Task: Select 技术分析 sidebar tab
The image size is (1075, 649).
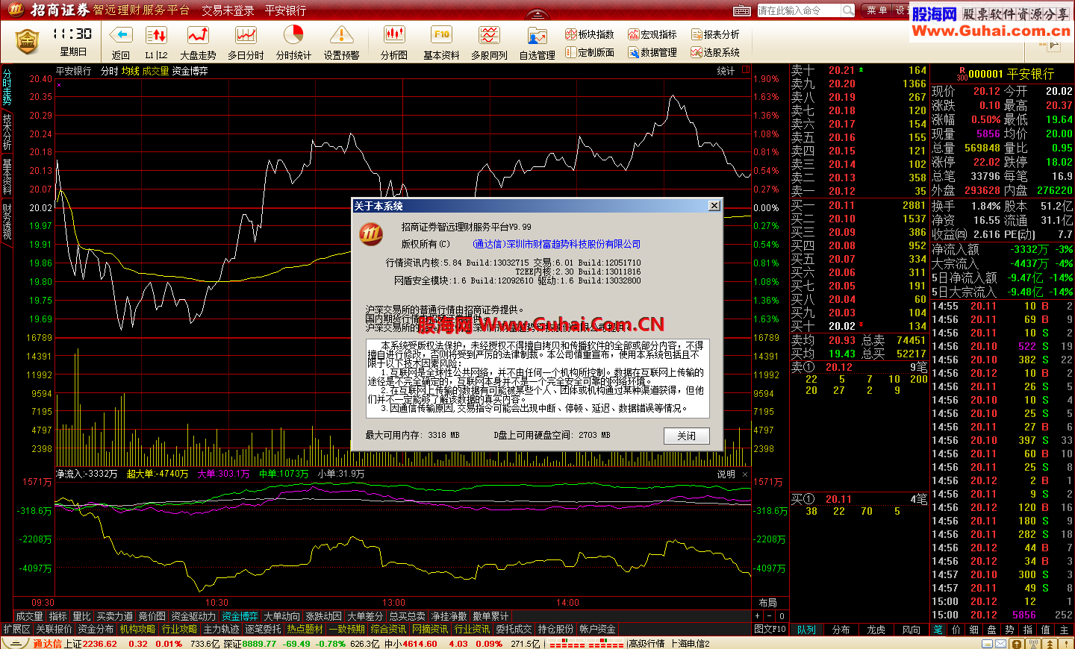Action: click(x=7, y=132)
